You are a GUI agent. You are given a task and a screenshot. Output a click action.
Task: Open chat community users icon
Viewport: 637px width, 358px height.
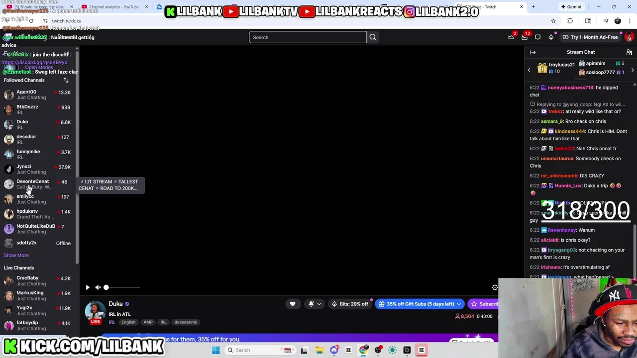pos(629,52)
